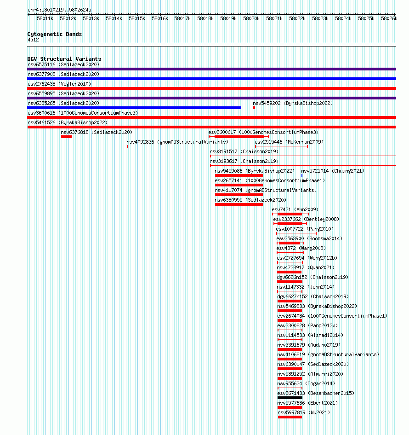Image resolution: width=409 pixels, height=435 pixels.
Task: Click esv1007722 (Pang2010) label
Action: (x=305, y=229)
